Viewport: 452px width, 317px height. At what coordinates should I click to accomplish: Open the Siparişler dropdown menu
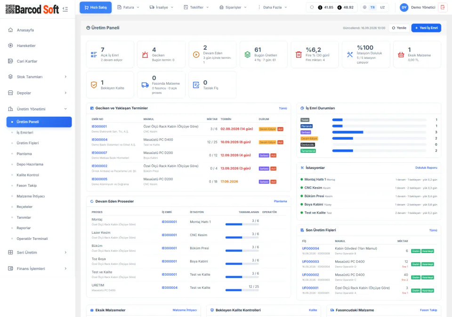coord(233,8)
